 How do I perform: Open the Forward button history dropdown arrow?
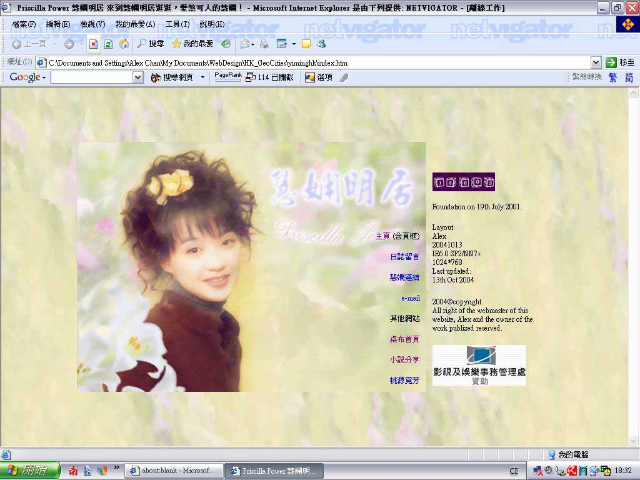tap(81, 44)
